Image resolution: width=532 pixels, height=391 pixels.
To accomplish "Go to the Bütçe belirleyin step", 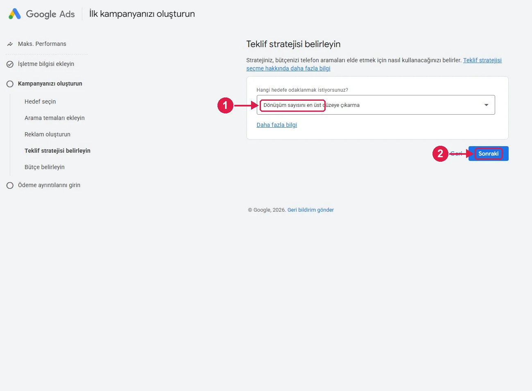I will point(45,167).
